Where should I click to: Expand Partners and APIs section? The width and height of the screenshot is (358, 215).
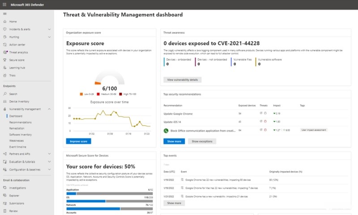(49, 154)
